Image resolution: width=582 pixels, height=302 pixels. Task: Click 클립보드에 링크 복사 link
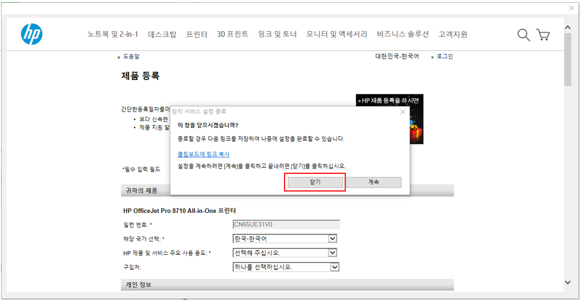(203, 154)
